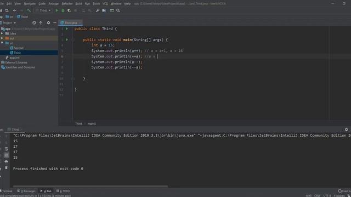This screenshot has width=351, height=197.
Task: Click 4 spaces indent in status bar
Action: (339, 196)
